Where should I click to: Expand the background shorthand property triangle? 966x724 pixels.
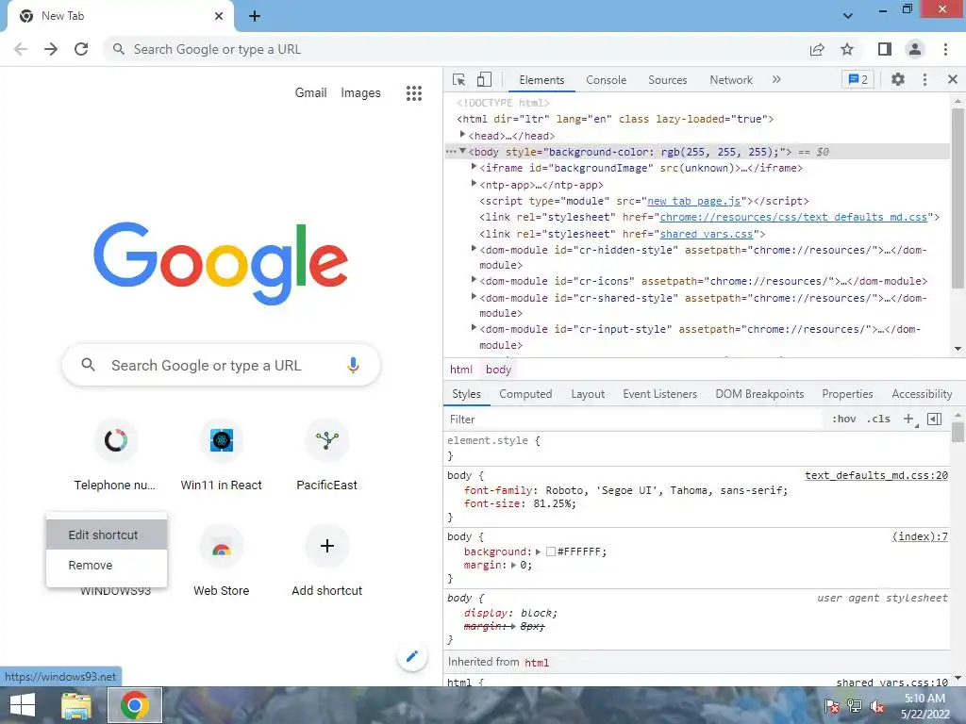click(x=538, y=552)
